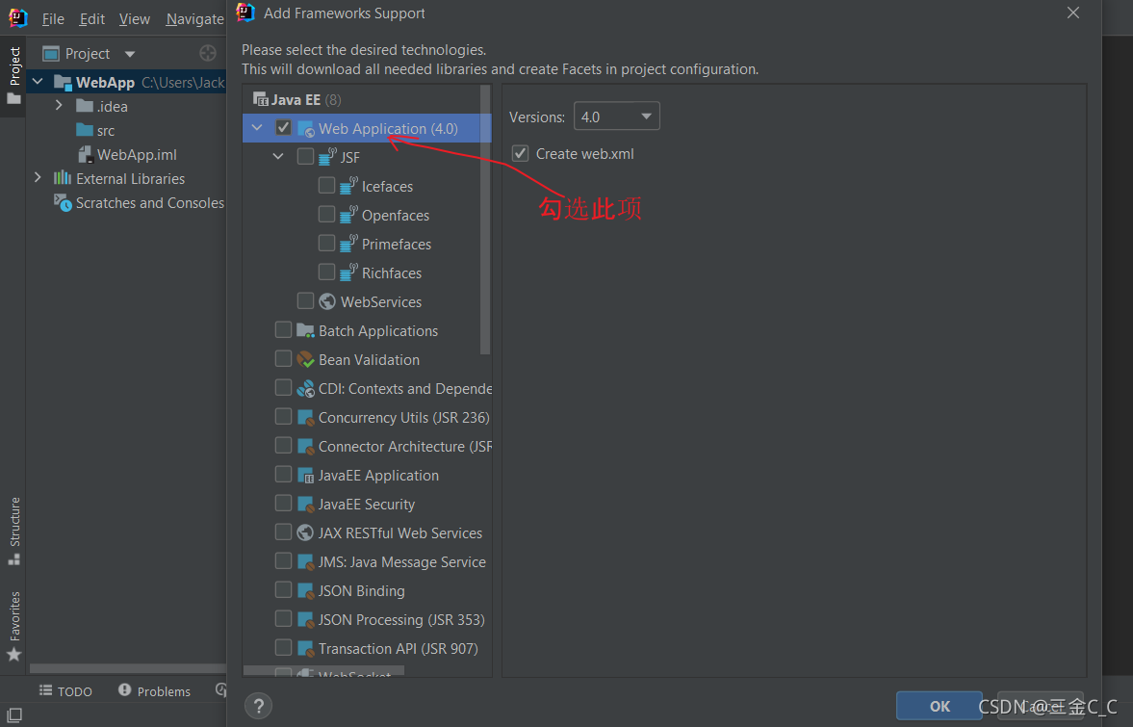1133x727 pixels.
Task: Open the View menu
Action: (x=135, y=19)
